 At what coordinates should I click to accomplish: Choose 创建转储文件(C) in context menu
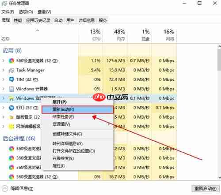[x=78, y=134]
